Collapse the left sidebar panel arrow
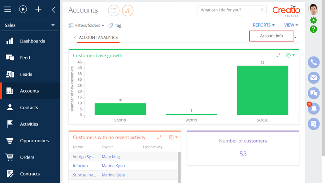 coord(54,9)
